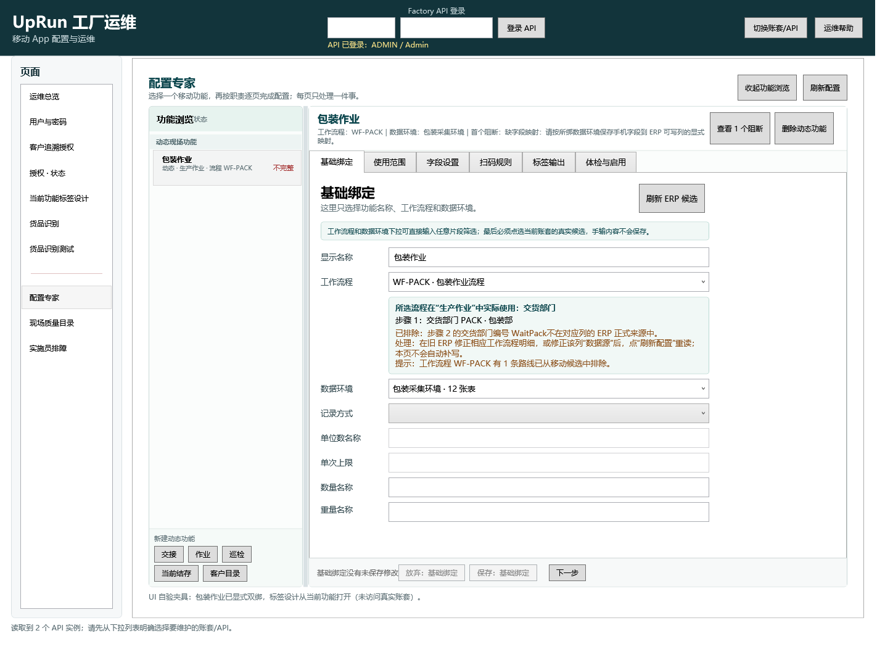Viewport: 885px width, 665px height.
Task: Open the 数据环境 dropdown
Action: click(x=549, y=389)
